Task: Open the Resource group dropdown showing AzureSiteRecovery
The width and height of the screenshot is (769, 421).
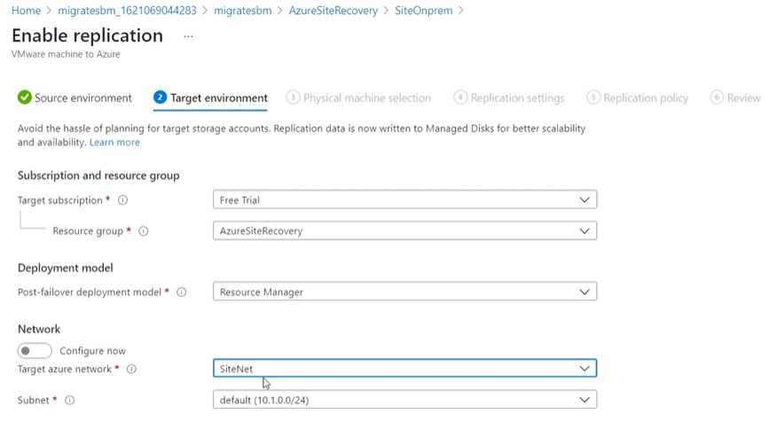Action: (404, 230)
